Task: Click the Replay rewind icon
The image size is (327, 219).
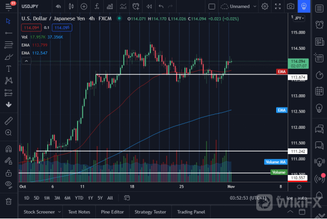Action: pyautogui.click(x=149, y=6)
